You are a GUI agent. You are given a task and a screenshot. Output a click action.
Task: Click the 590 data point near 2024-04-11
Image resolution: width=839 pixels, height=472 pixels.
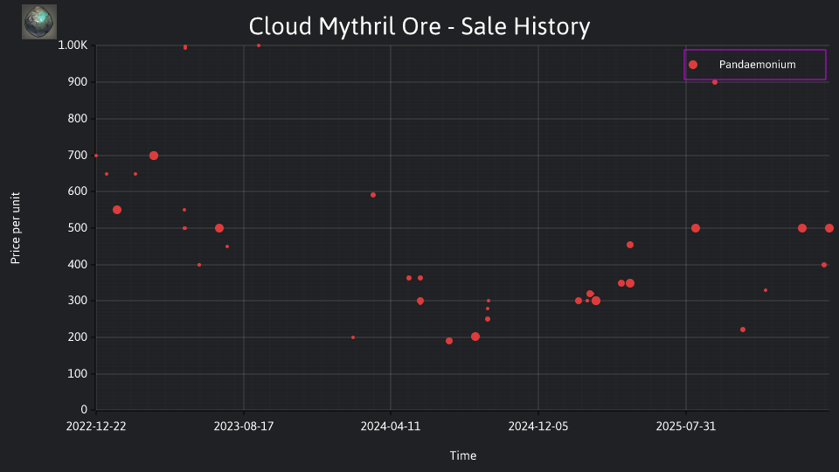tap(373, 195)
